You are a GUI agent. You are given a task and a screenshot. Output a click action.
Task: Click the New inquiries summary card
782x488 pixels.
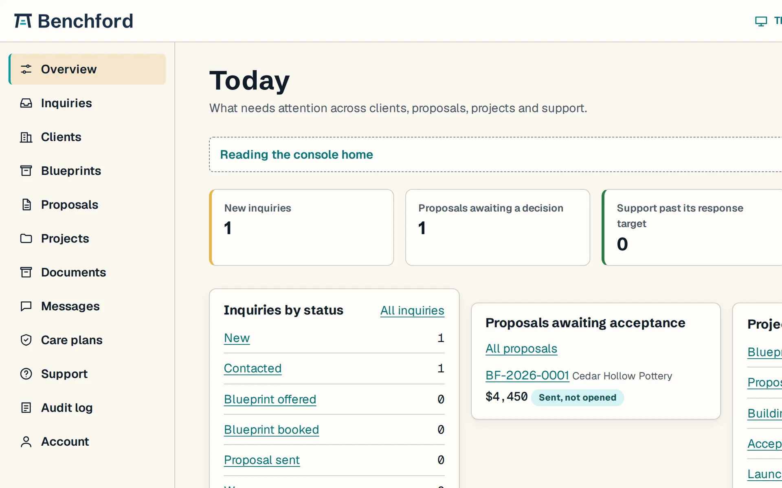coord(301,227)
